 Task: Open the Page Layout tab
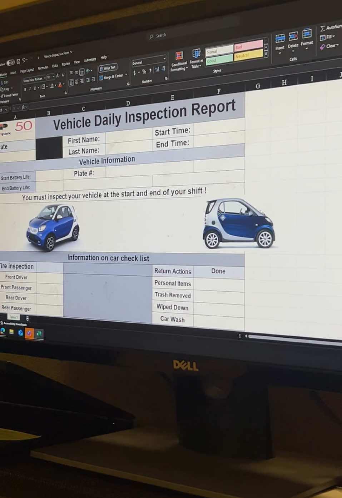[x=27, y=70]
